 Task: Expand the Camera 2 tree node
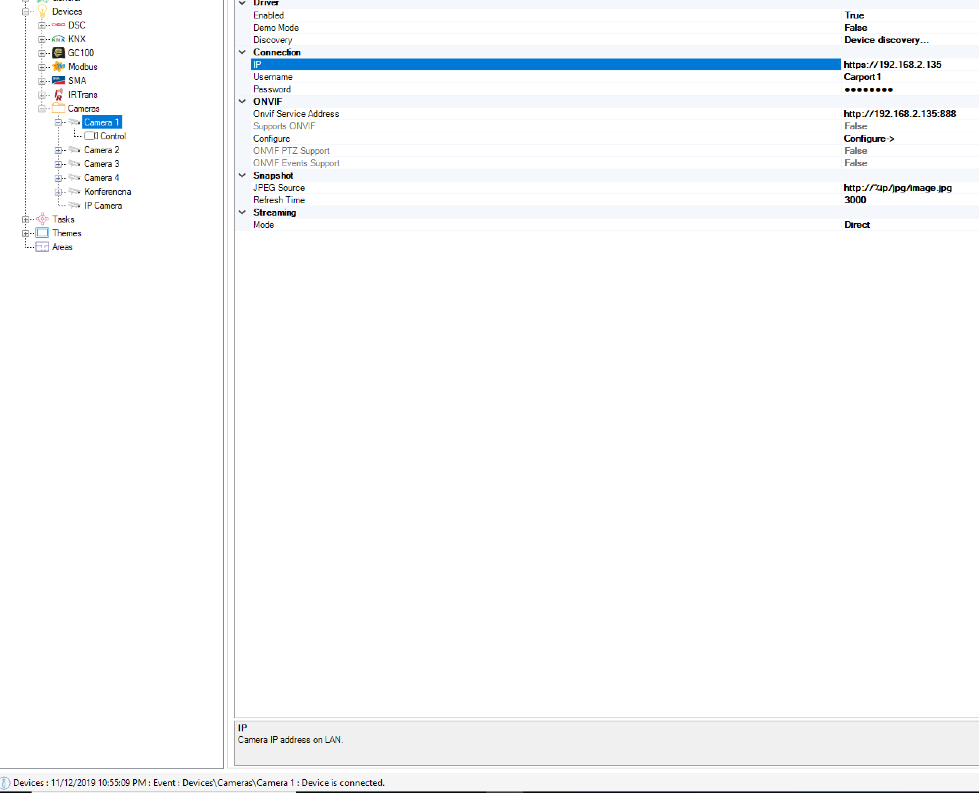pos(58,150)
